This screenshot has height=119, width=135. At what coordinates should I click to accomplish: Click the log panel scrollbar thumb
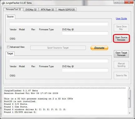129,99
